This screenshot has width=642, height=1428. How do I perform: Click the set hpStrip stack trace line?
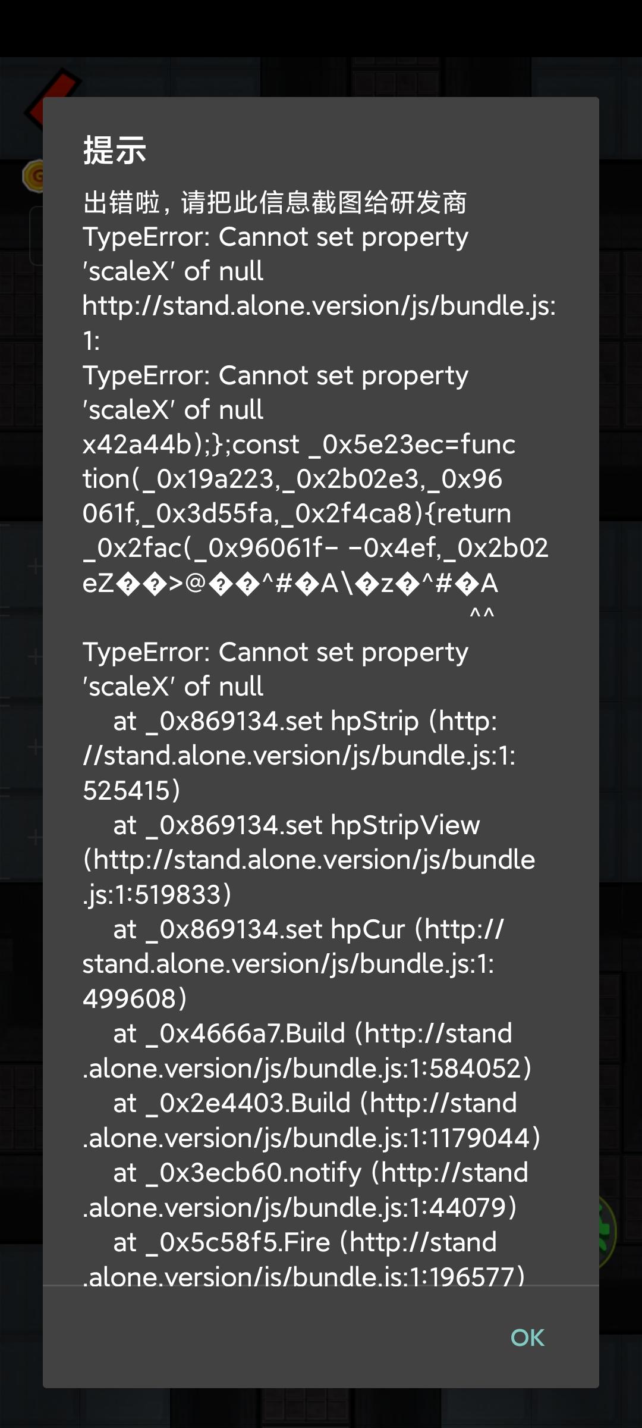point(304,721)
